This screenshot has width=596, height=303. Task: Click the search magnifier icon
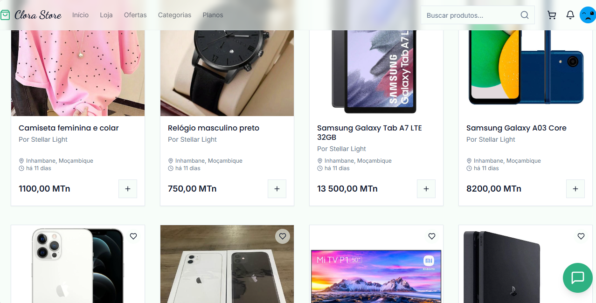pos(524,14)
